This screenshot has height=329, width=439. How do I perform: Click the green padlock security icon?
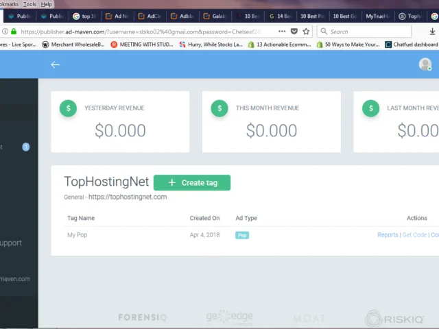click(14, 32)
